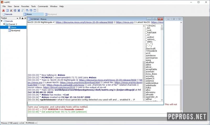Open the nixos.org/nixos/download.html link in chat
This screenshot has width=210, height=125.
click(x=80, y=83)
